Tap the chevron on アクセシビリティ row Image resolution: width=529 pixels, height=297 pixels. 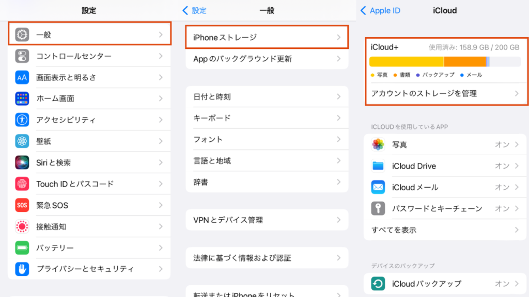161,120
